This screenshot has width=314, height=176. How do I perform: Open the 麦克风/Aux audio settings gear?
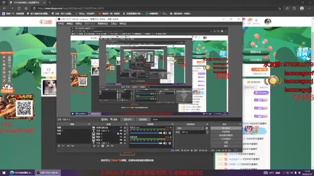170,133
